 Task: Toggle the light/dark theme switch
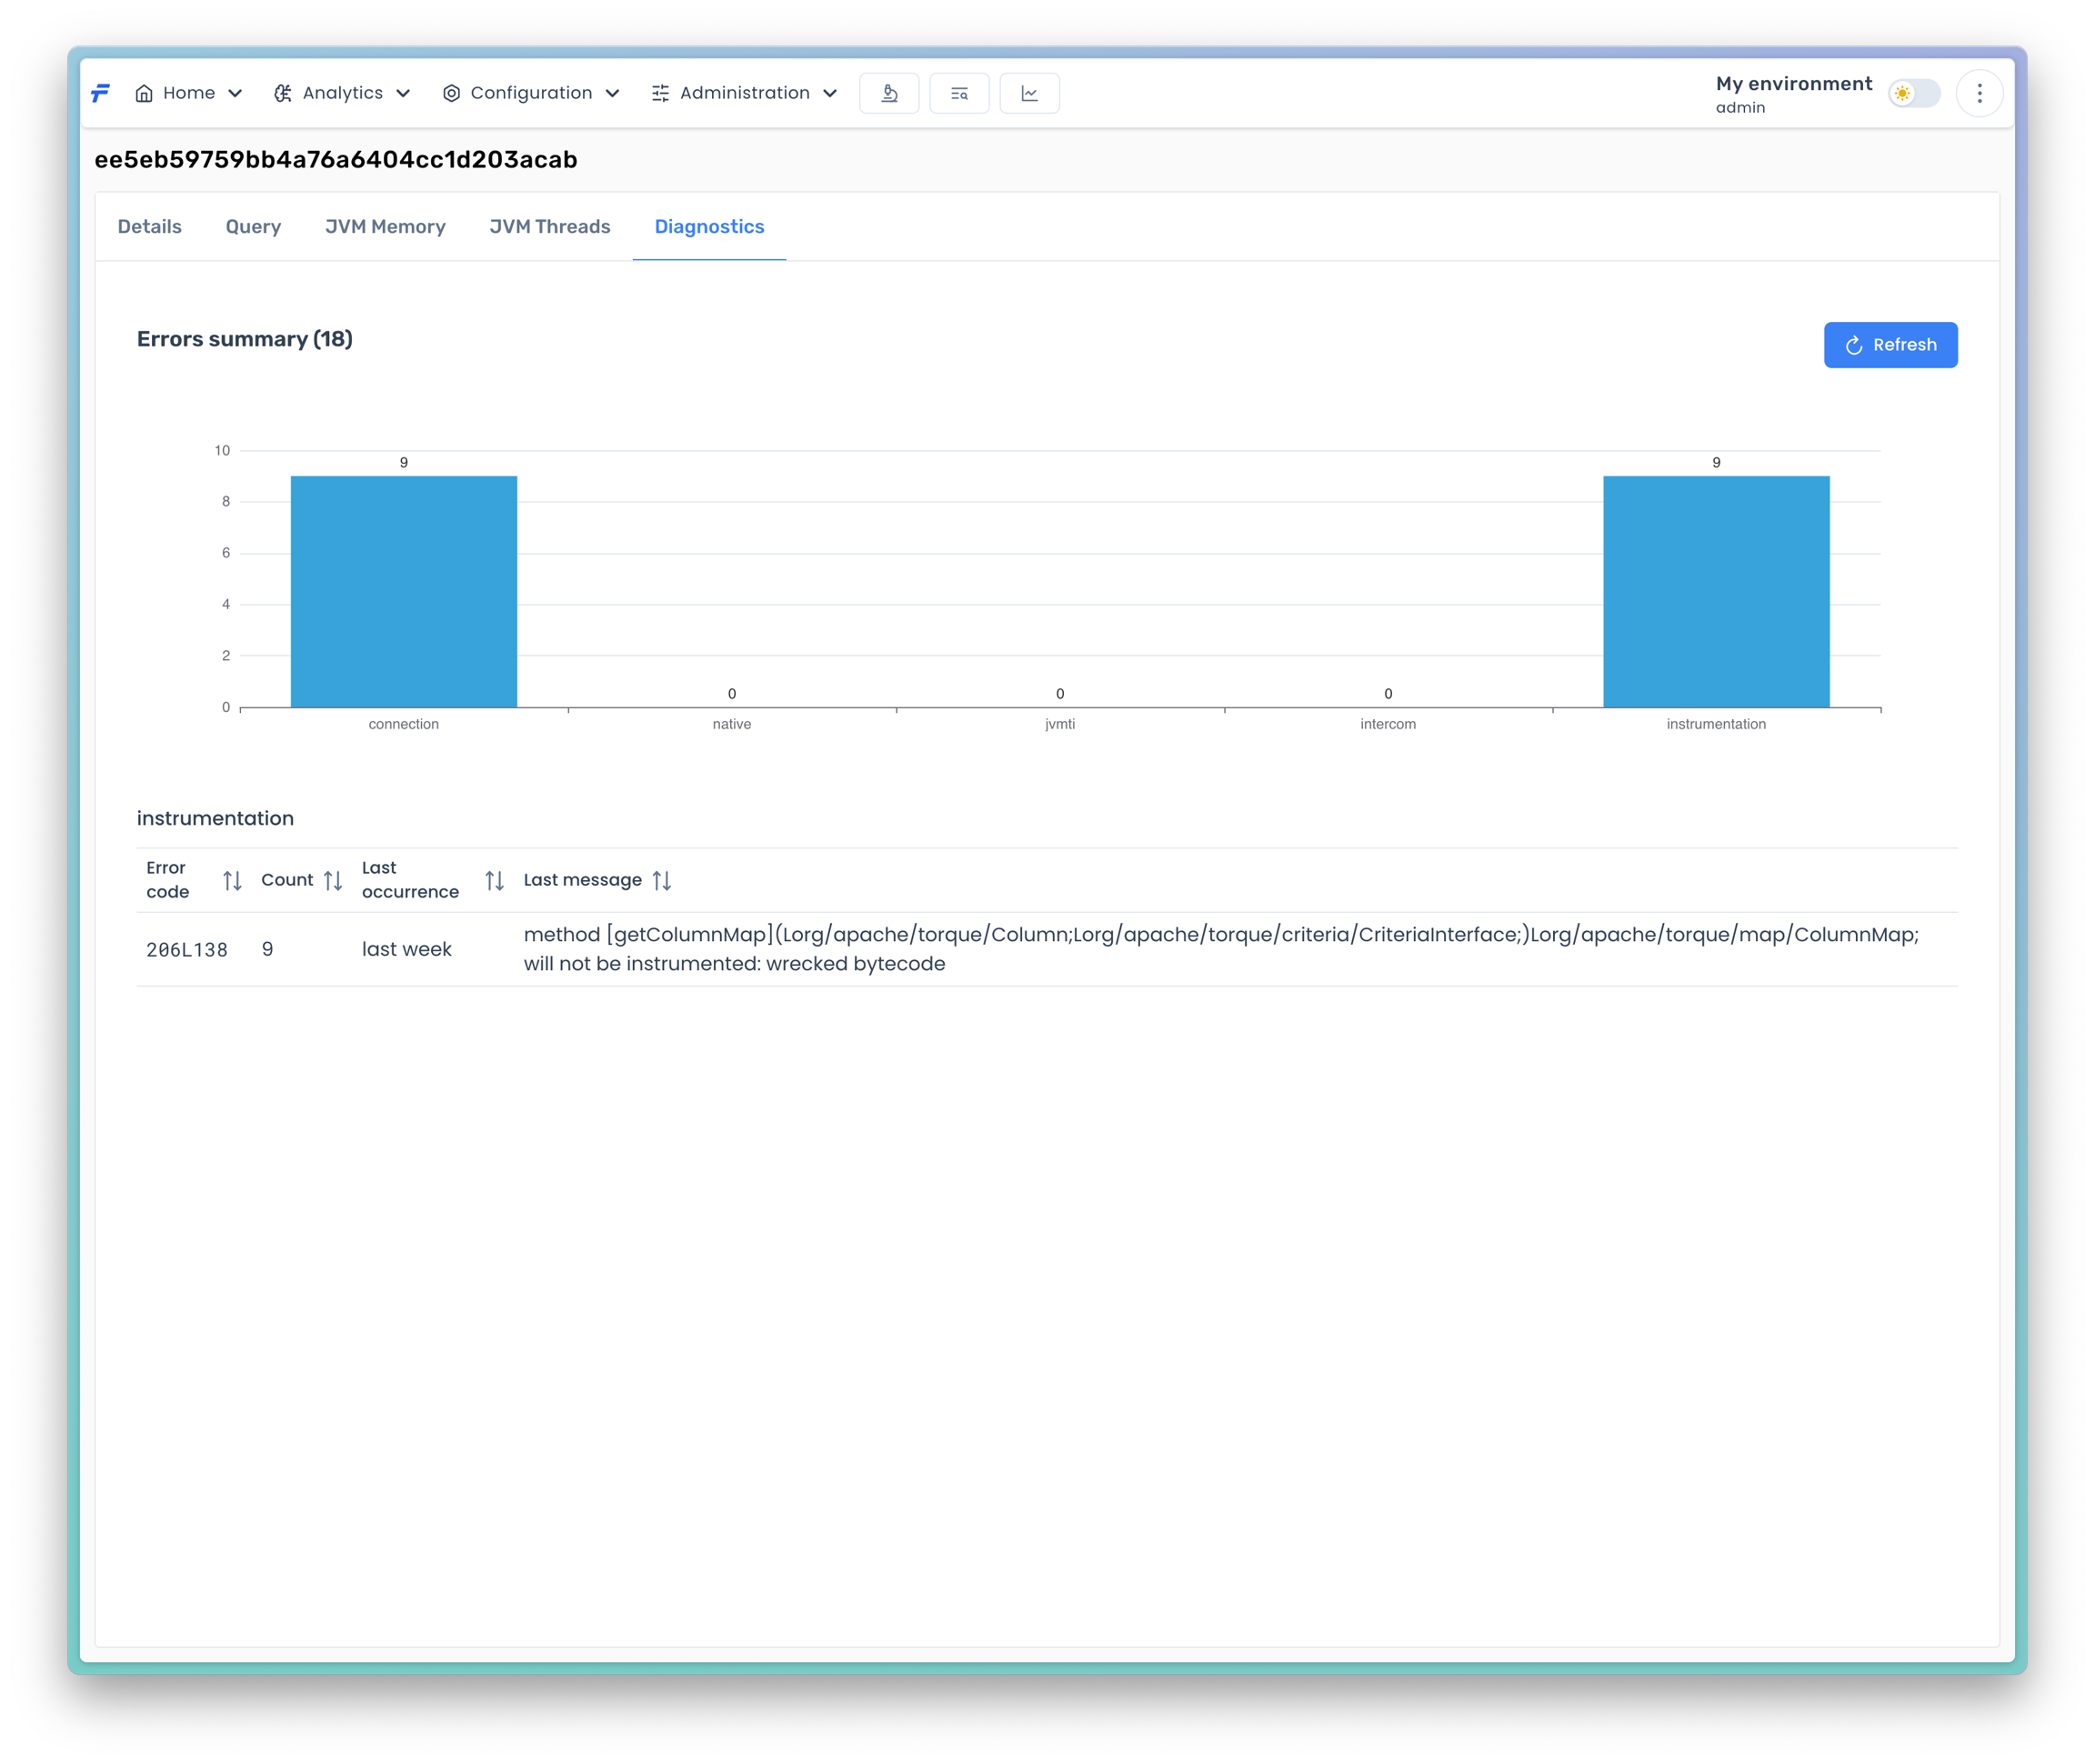(1913, 93)
